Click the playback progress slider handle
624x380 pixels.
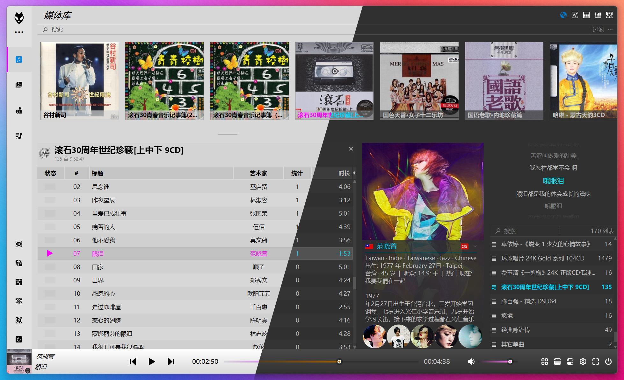pos(339,362)
